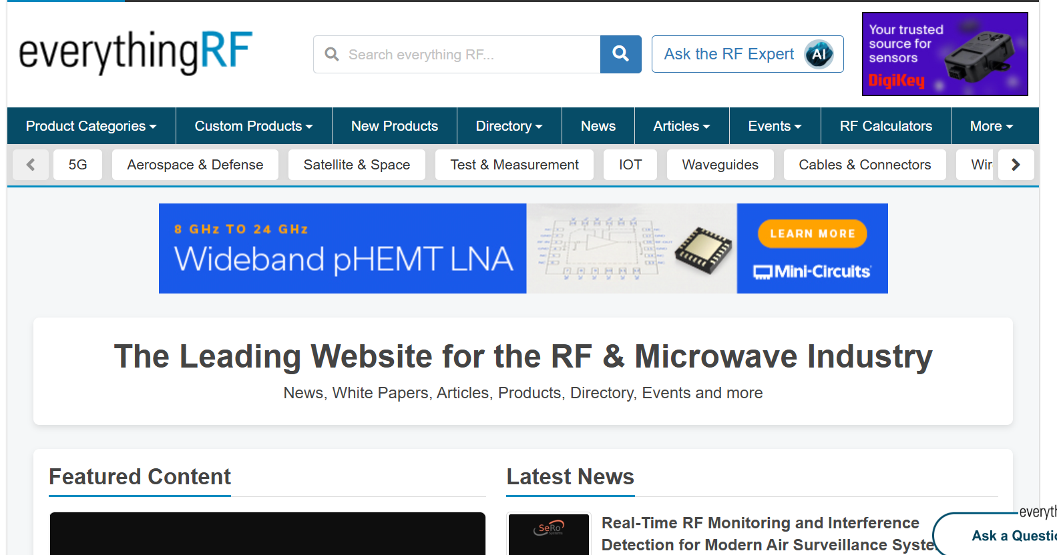Select Test & Measurement category
Viewport: 1057px width, 555px height.
pyautogui.click(x=514, y=165)
